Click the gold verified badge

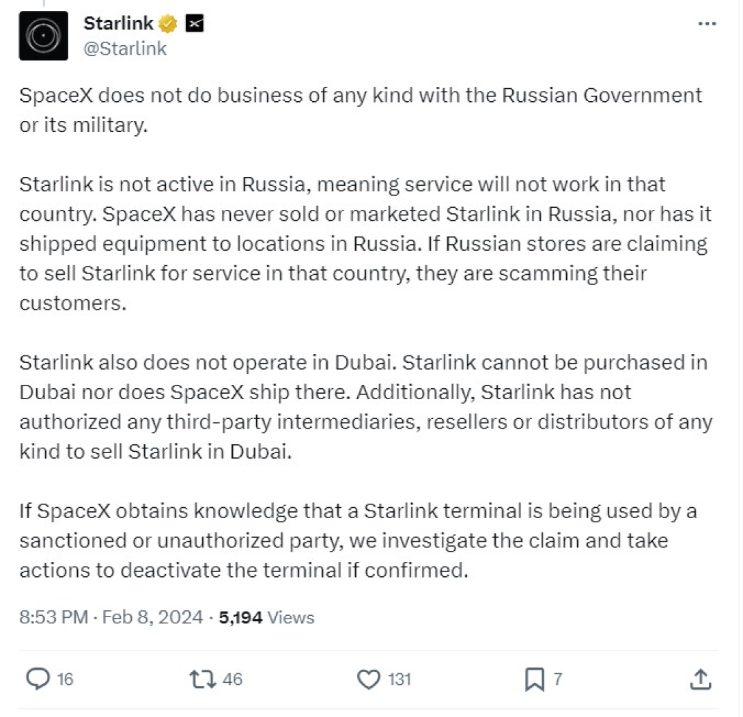click(167, 25)
